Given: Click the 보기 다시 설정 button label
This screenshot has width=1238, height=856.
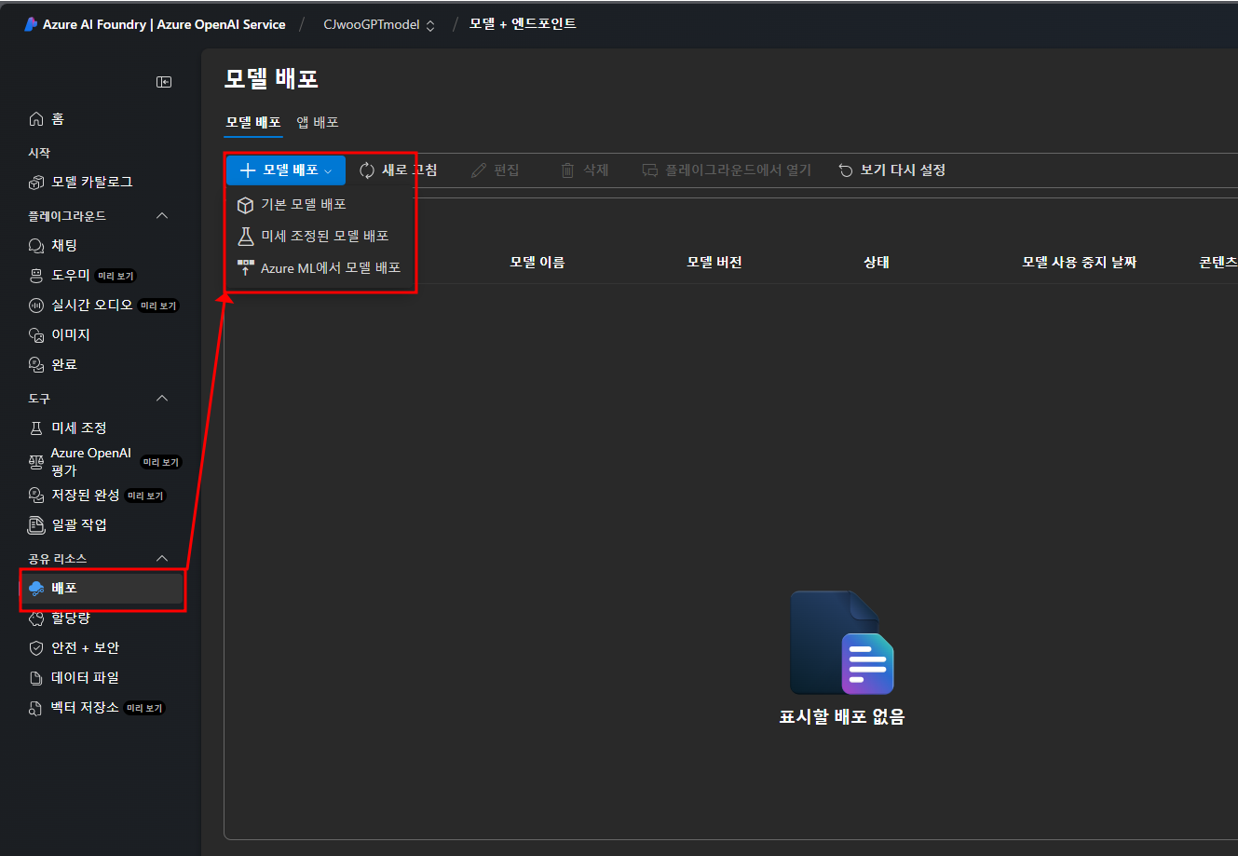Looking at the screenshot, I should click(x=903, y=170).
